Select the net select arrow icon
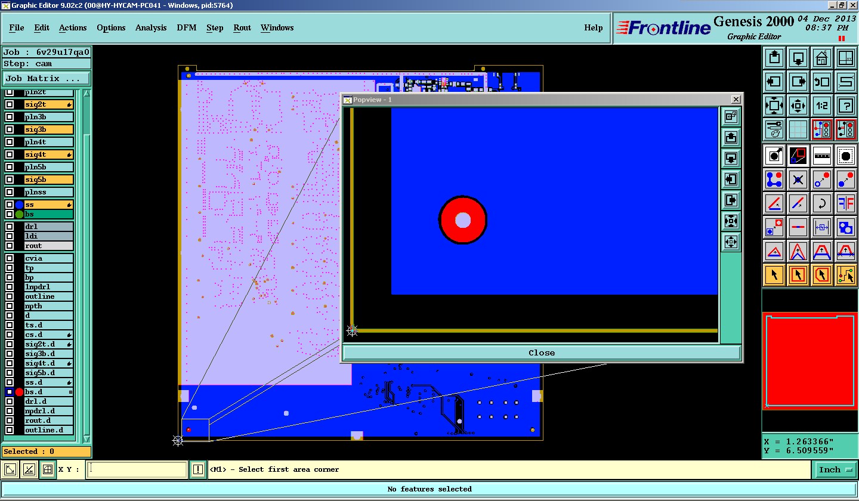The height and width of the screenshot is (501, 859). click(846, 274)
